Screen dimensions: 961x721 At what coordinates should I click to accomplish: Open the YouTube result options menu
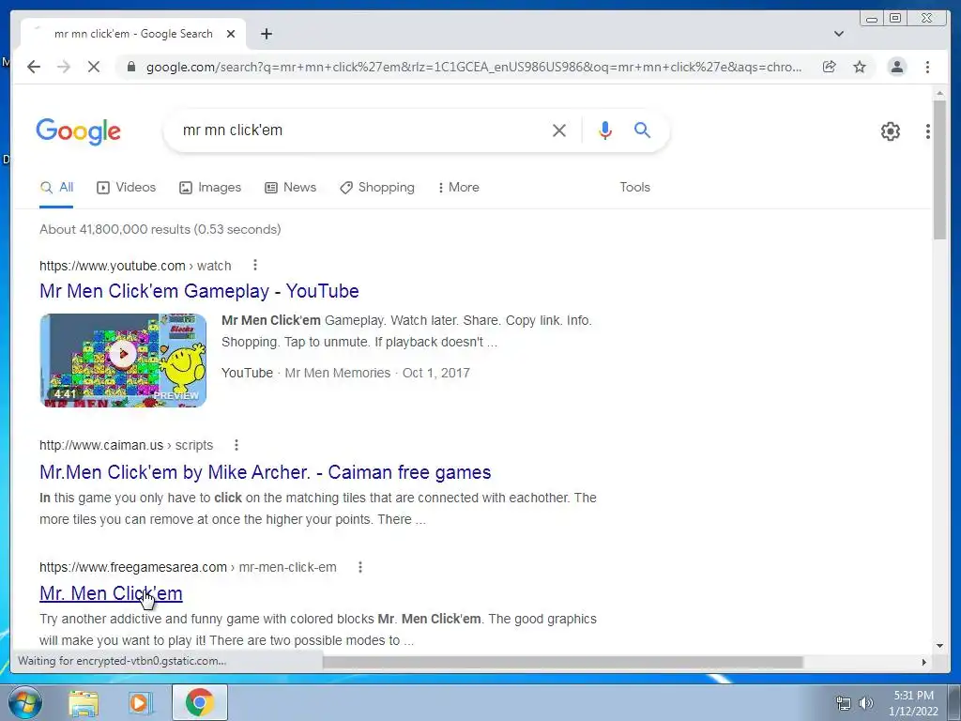[255, 265]
